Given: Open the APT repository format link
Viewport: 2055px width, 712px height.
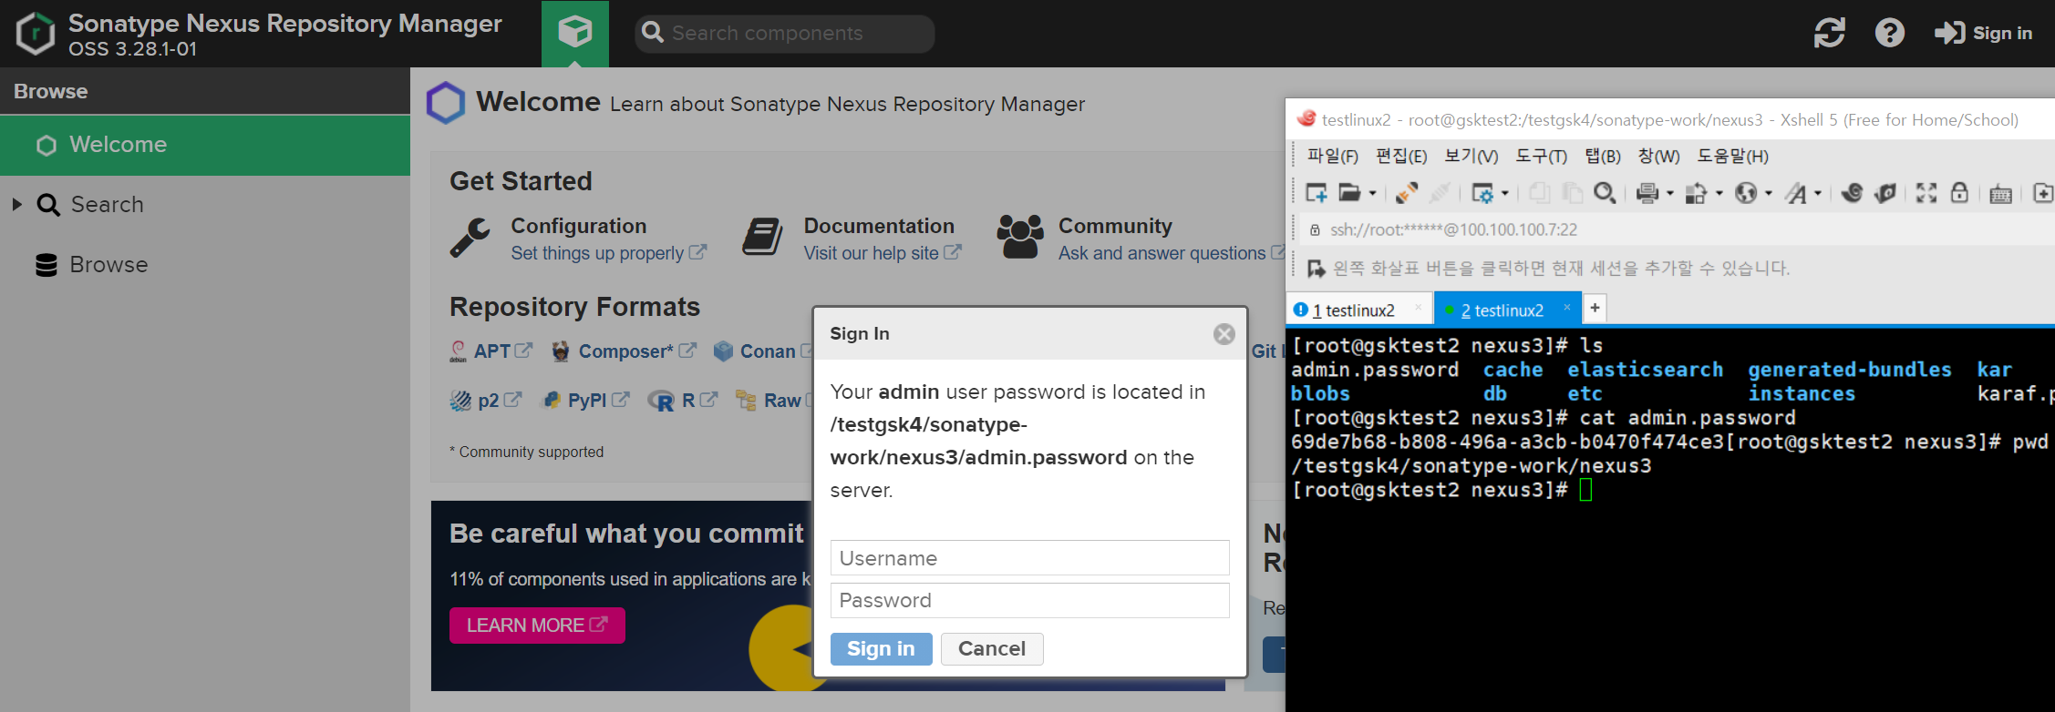Looking at the screenshot, I should point(492,351).
